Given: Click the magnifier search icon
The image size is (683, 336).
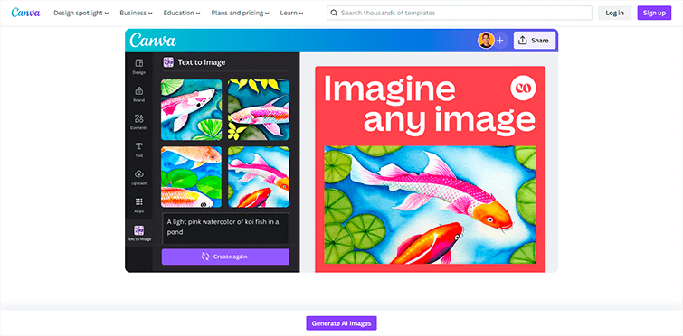Looking at the screenshot, I should pos(334,13).
